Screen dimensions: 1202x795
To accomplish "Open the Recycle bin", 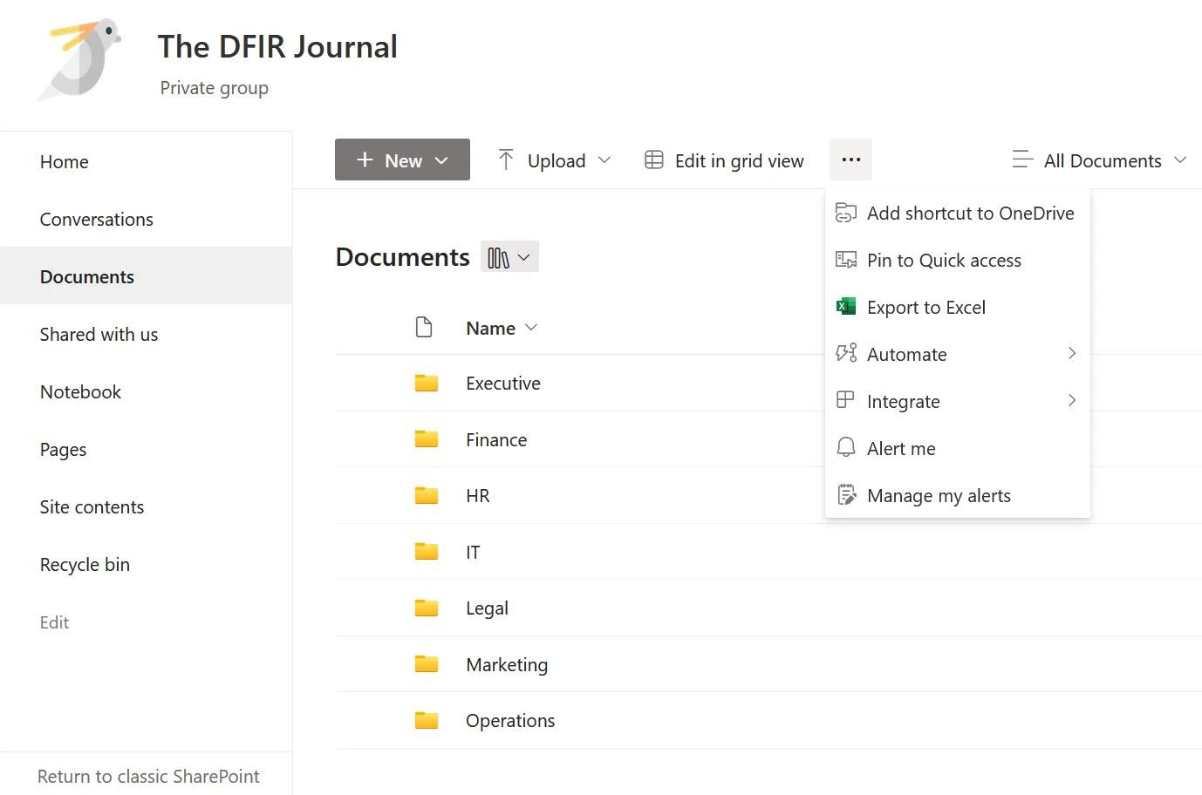I will (85, 564).
